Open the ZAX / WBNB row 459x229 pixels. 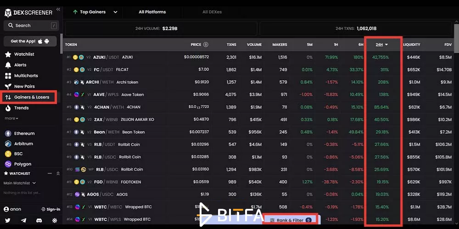(x=259, y=120)
